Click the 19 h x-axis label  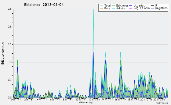(136, 100)
